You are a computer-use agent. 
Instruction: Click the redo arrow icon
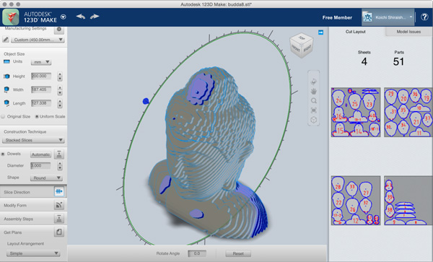(x=95, y=17)
